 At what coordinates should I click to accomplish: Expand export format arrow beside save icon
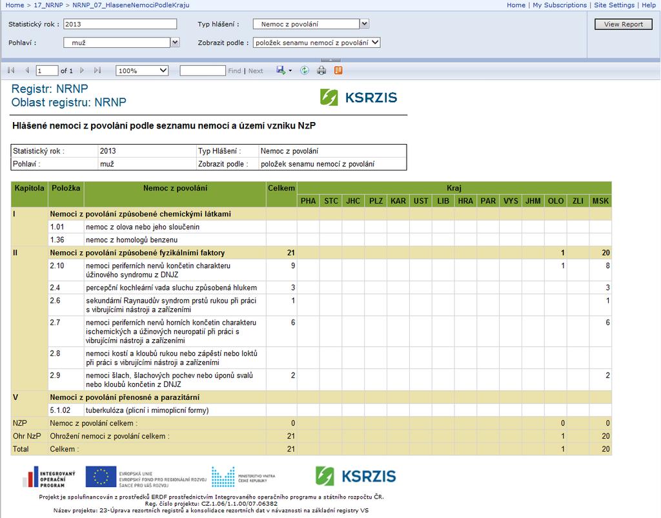pos(290,71)
